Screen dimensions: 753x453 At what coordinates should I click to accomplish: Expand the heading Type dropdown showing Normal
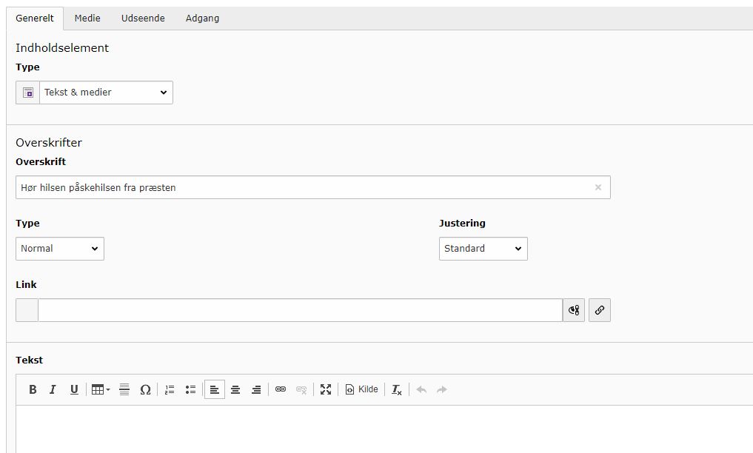[x=60, y=249]
